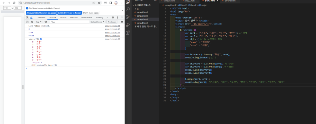Image resolution: width=316 pixels, height=124 pixels.
Task: Focus the console Filter input field
Action: [x=69, y=22]
